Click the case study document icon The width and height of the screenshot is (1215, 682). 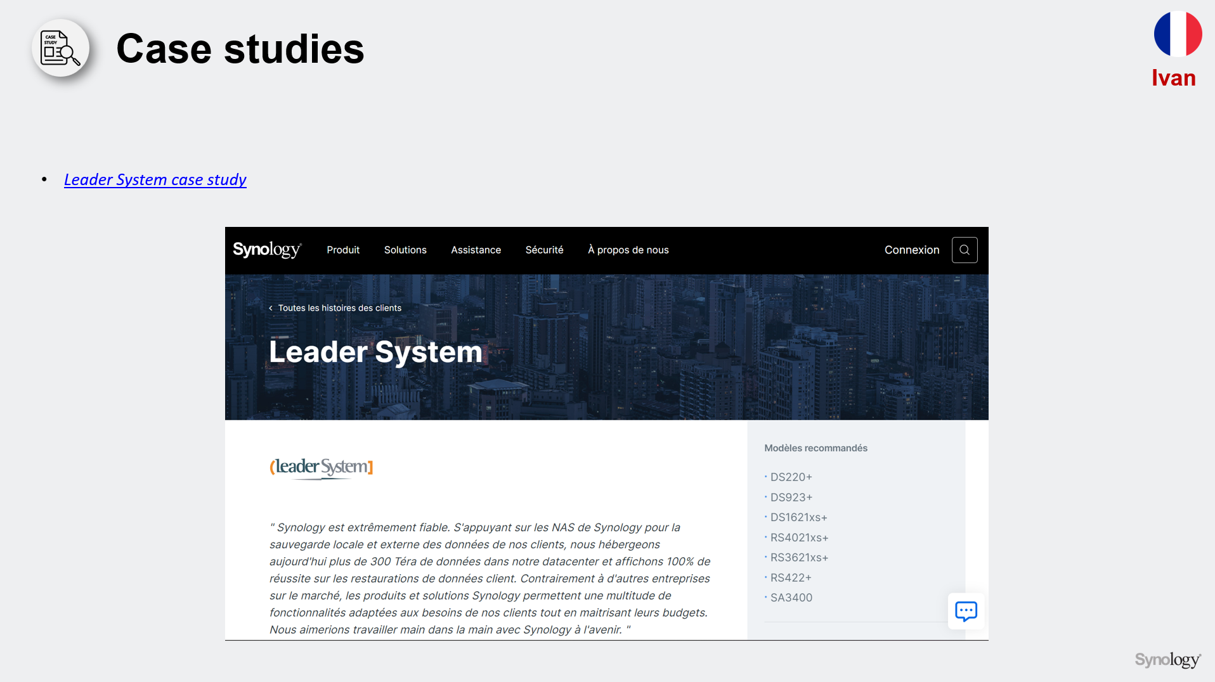pyautogui.click(x=60, y=48)
